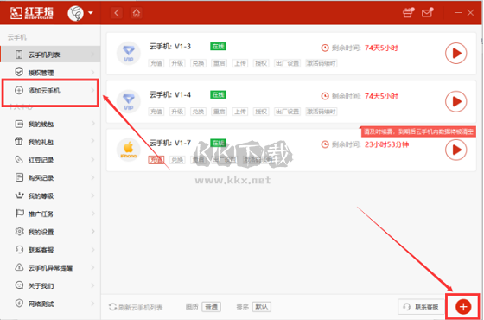The width and height of the screenshot is (484, 320).
Task: Click 出厂设置 under cloud phone V1-4
Action: (x=287, y=112)
